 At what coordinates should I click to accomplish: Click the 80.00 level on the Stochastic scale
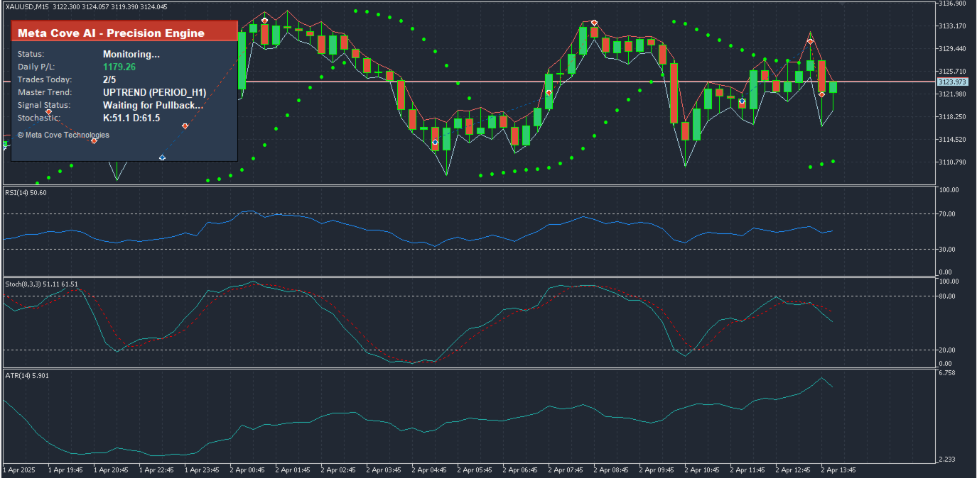948,296
